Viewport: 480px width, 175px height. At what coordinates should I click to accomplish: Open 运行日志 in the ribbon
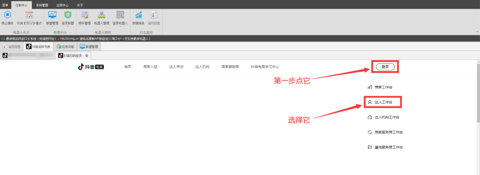[x=154, y=18]
